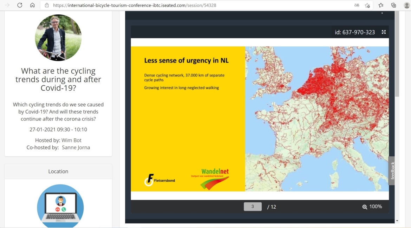Go to browser home page icon

click(x=32, y=5)
